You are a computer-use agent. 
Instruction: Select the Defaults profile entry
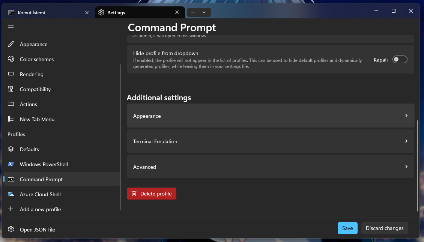coord(62,149)
